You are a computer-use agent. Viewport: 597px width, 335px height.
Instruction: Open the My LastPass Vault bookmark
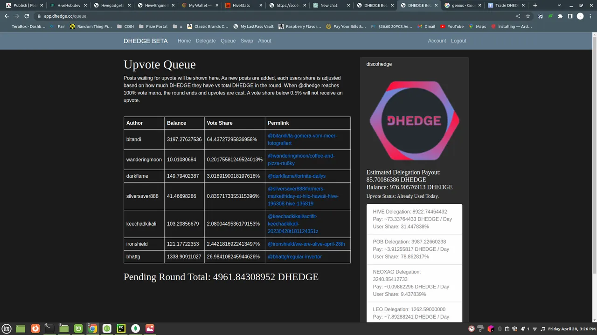point(253,27)
